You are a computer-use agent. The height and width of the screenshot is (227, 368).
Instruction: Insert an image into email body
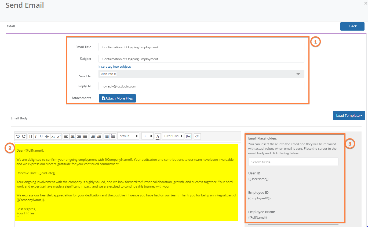(x=188, y=136)
